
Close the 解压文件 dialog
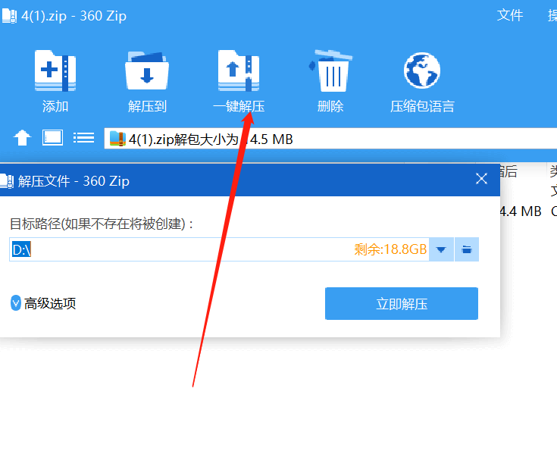pos(481,179)
